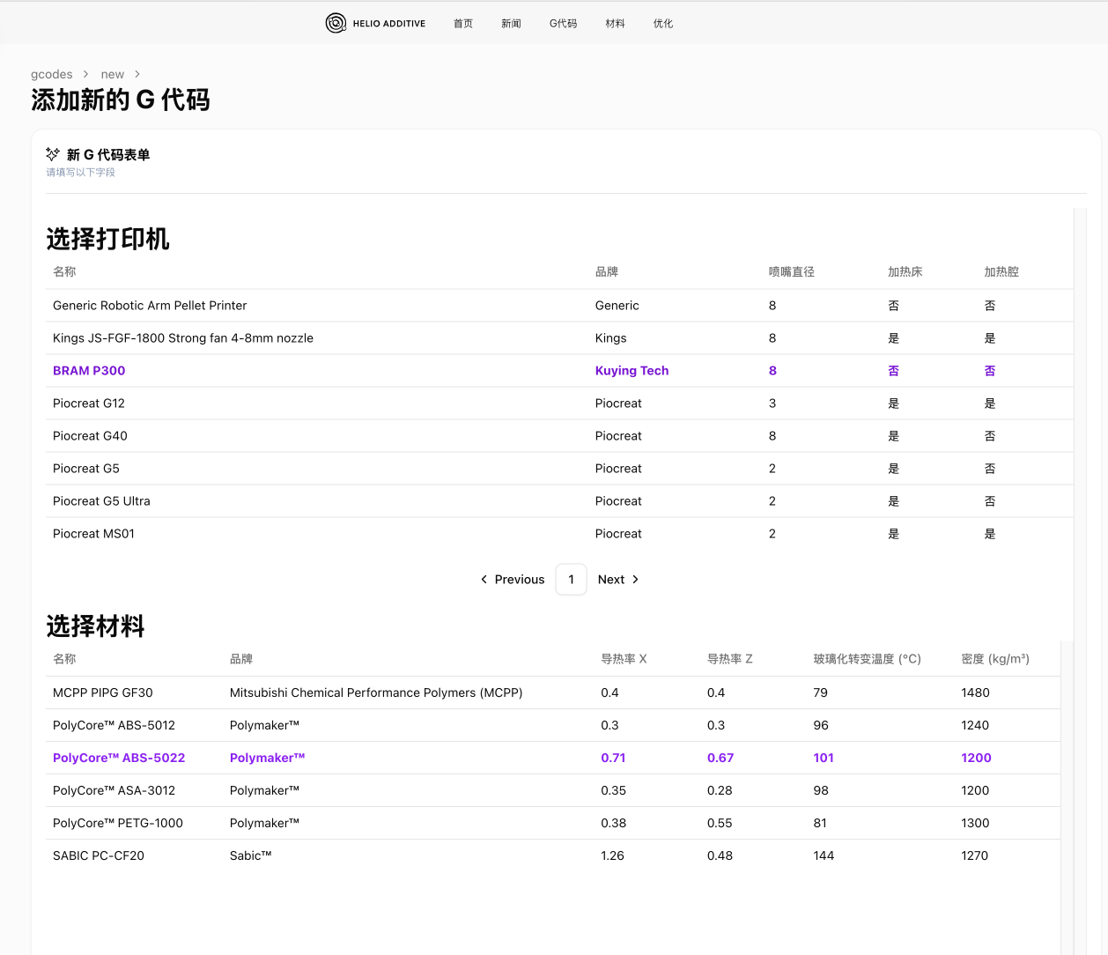The width and height of the screenshot is (1108, 955).
Task: Click the 密度 (kg/m³) column header
Action: point(995,659)
